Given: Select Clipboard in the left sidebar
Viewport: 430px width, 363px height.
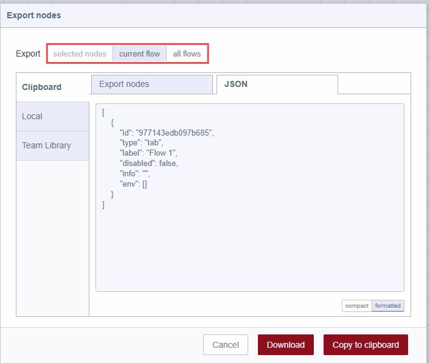Looking at the screenshot, I should (x=53, y=87).
